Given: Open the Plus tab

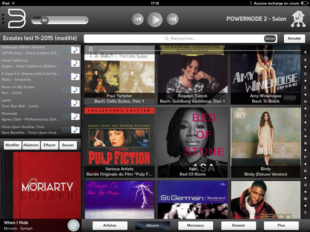Looking at the screenshot, I should [281, 225].
